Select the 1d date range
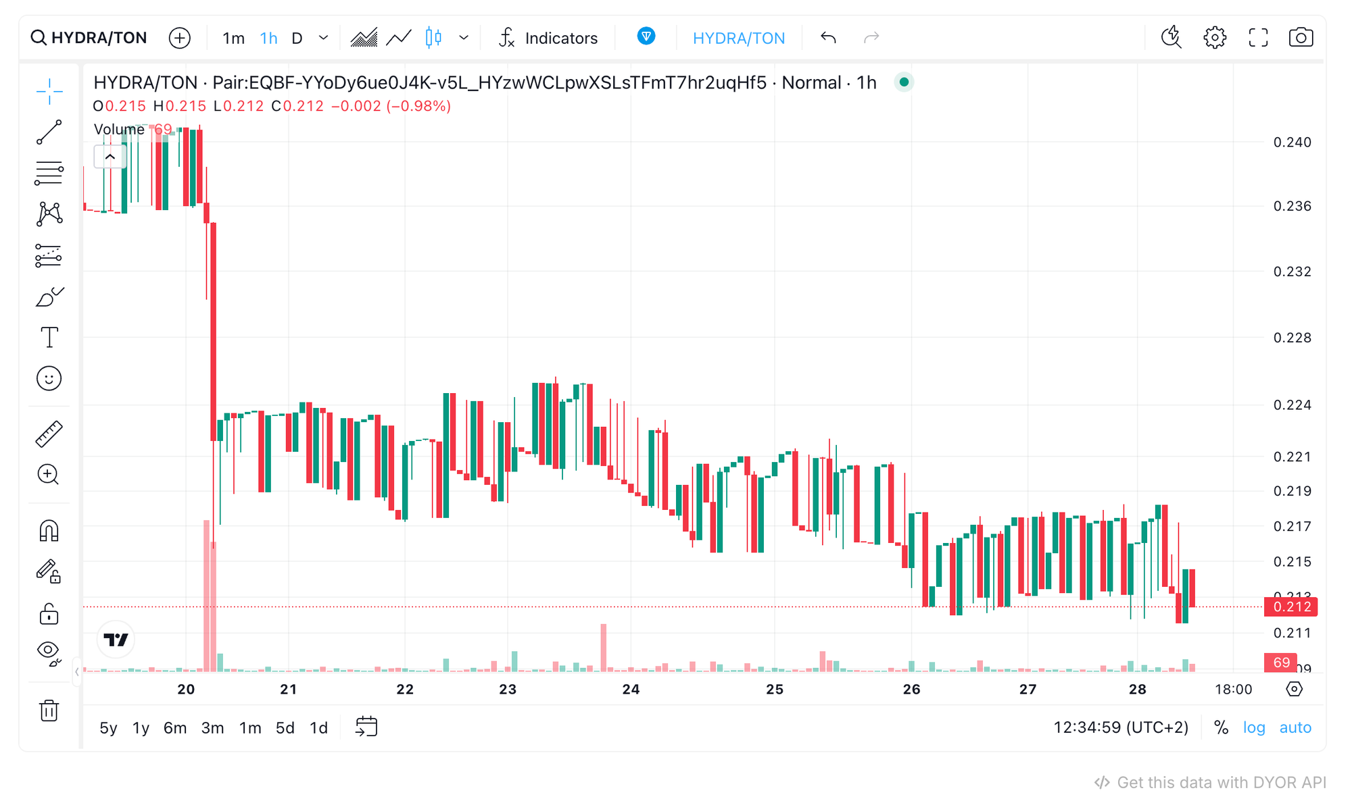 point(318,728)
